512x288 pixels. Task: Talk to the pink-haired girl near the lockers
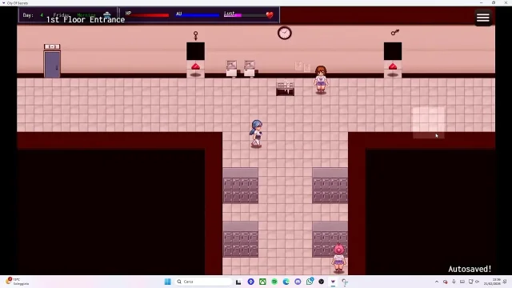[x=339, y=258]
